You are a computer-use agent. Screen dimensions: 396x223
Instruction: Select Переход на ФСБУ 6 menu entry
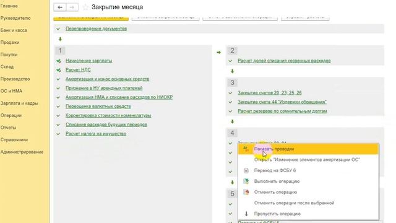coord(308,171)
